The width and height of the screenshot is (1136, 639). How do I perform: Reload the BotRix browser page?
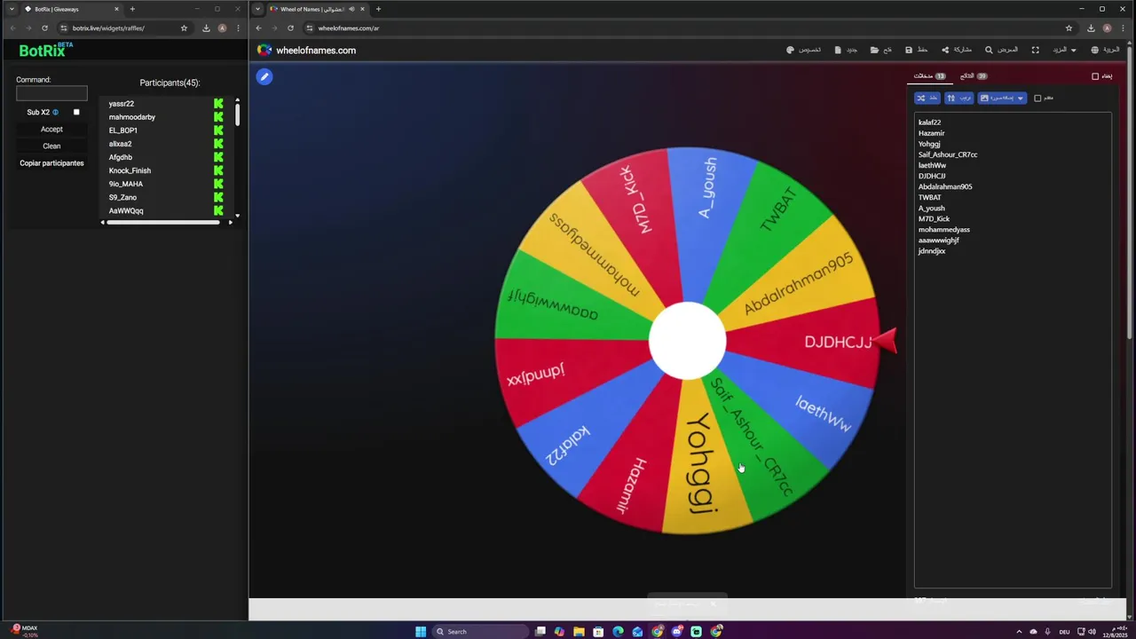tap(44, 28)
